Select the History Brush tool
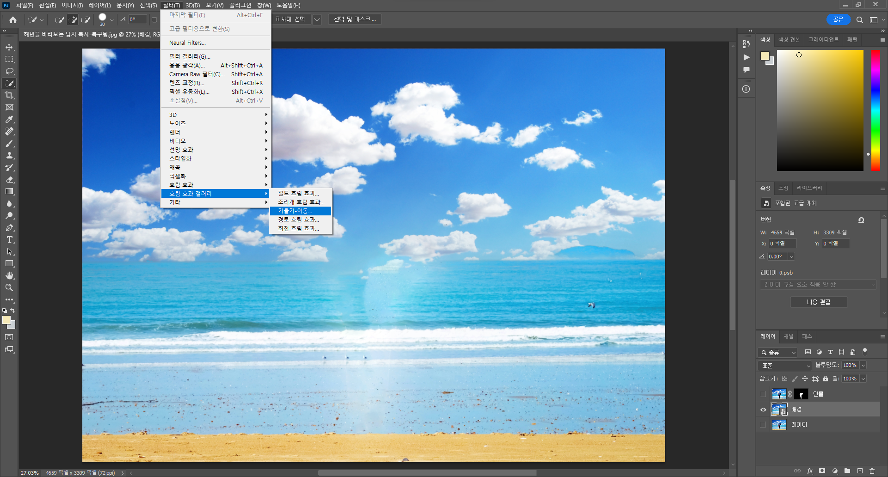 click(x=9, y=167)
